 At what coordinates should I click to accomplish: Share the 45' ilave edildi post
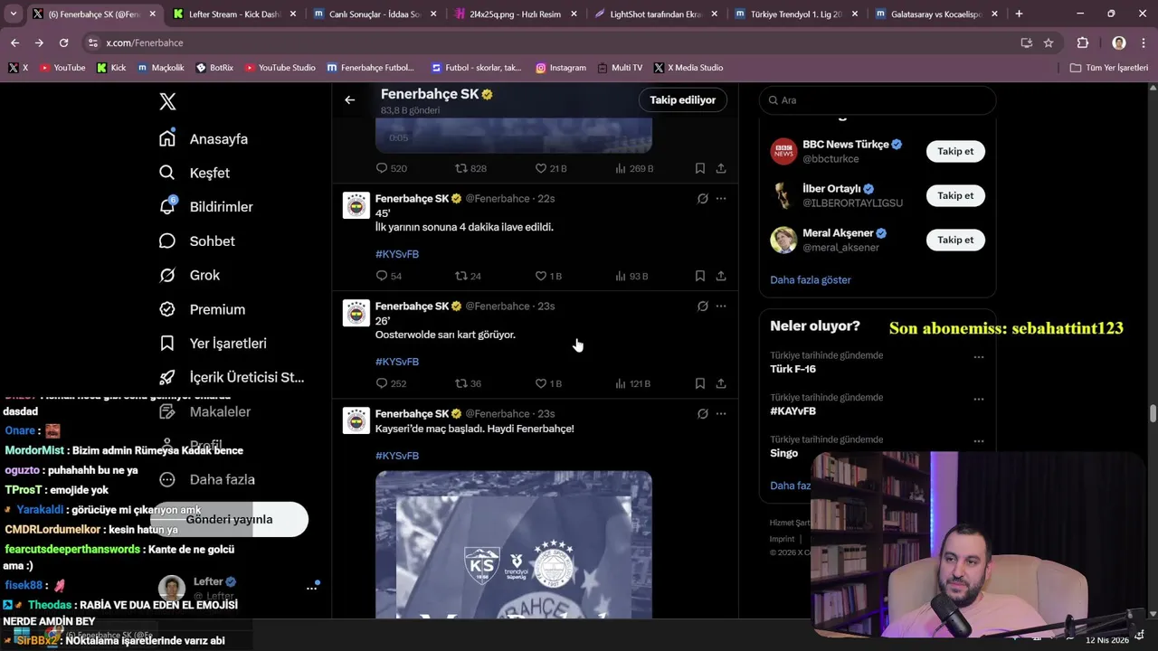point(721,276)
